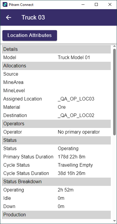This screenshot has height=224, width=117.
Task: Click the Truck 03 page title
Action: coord(33,17)
